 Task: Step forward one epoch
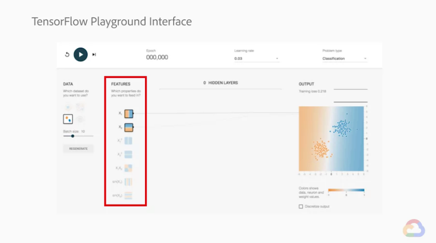(x=94, y=54)
